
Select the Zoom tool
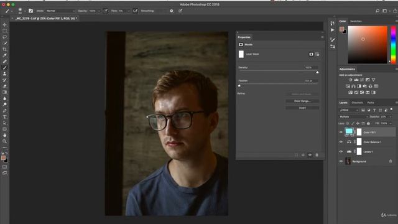point(4,141)
